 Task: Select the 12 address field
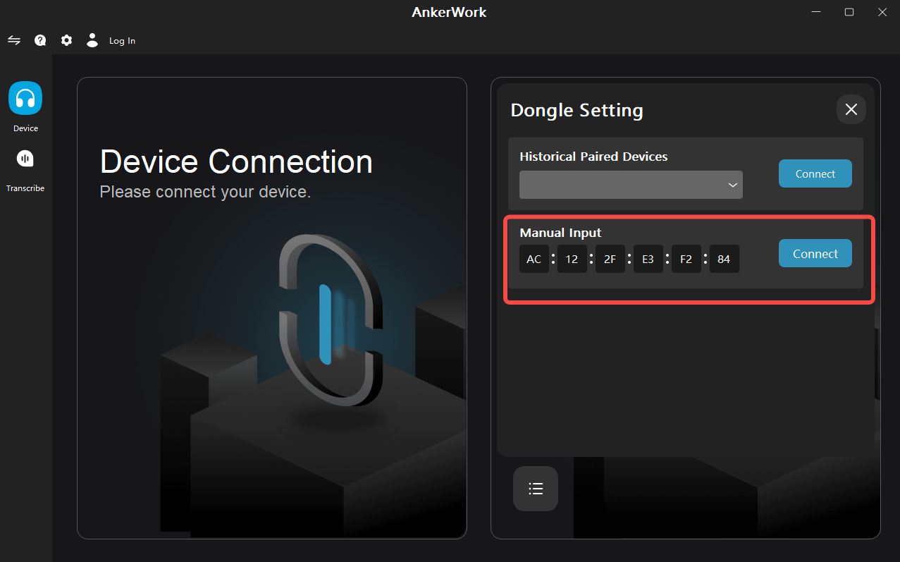pyautogui.click(x=572, y=259)
